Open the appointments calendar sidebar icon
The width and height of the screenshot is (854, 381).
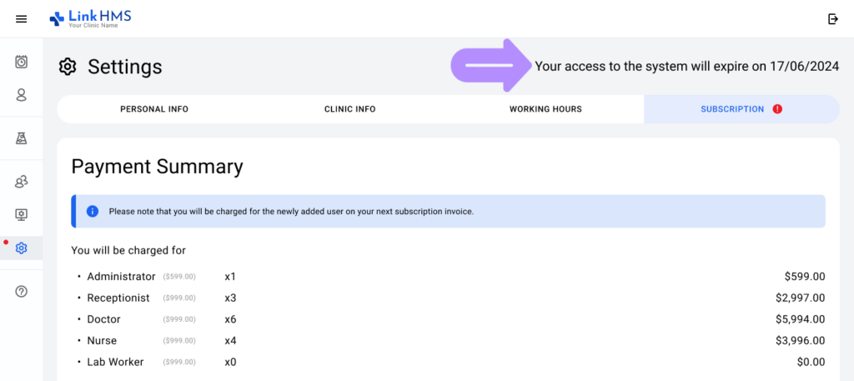point(21,62)
